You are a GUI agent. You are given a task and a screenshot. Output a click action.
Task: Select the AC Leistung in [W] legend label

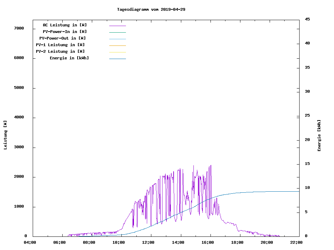click(65, 25)
